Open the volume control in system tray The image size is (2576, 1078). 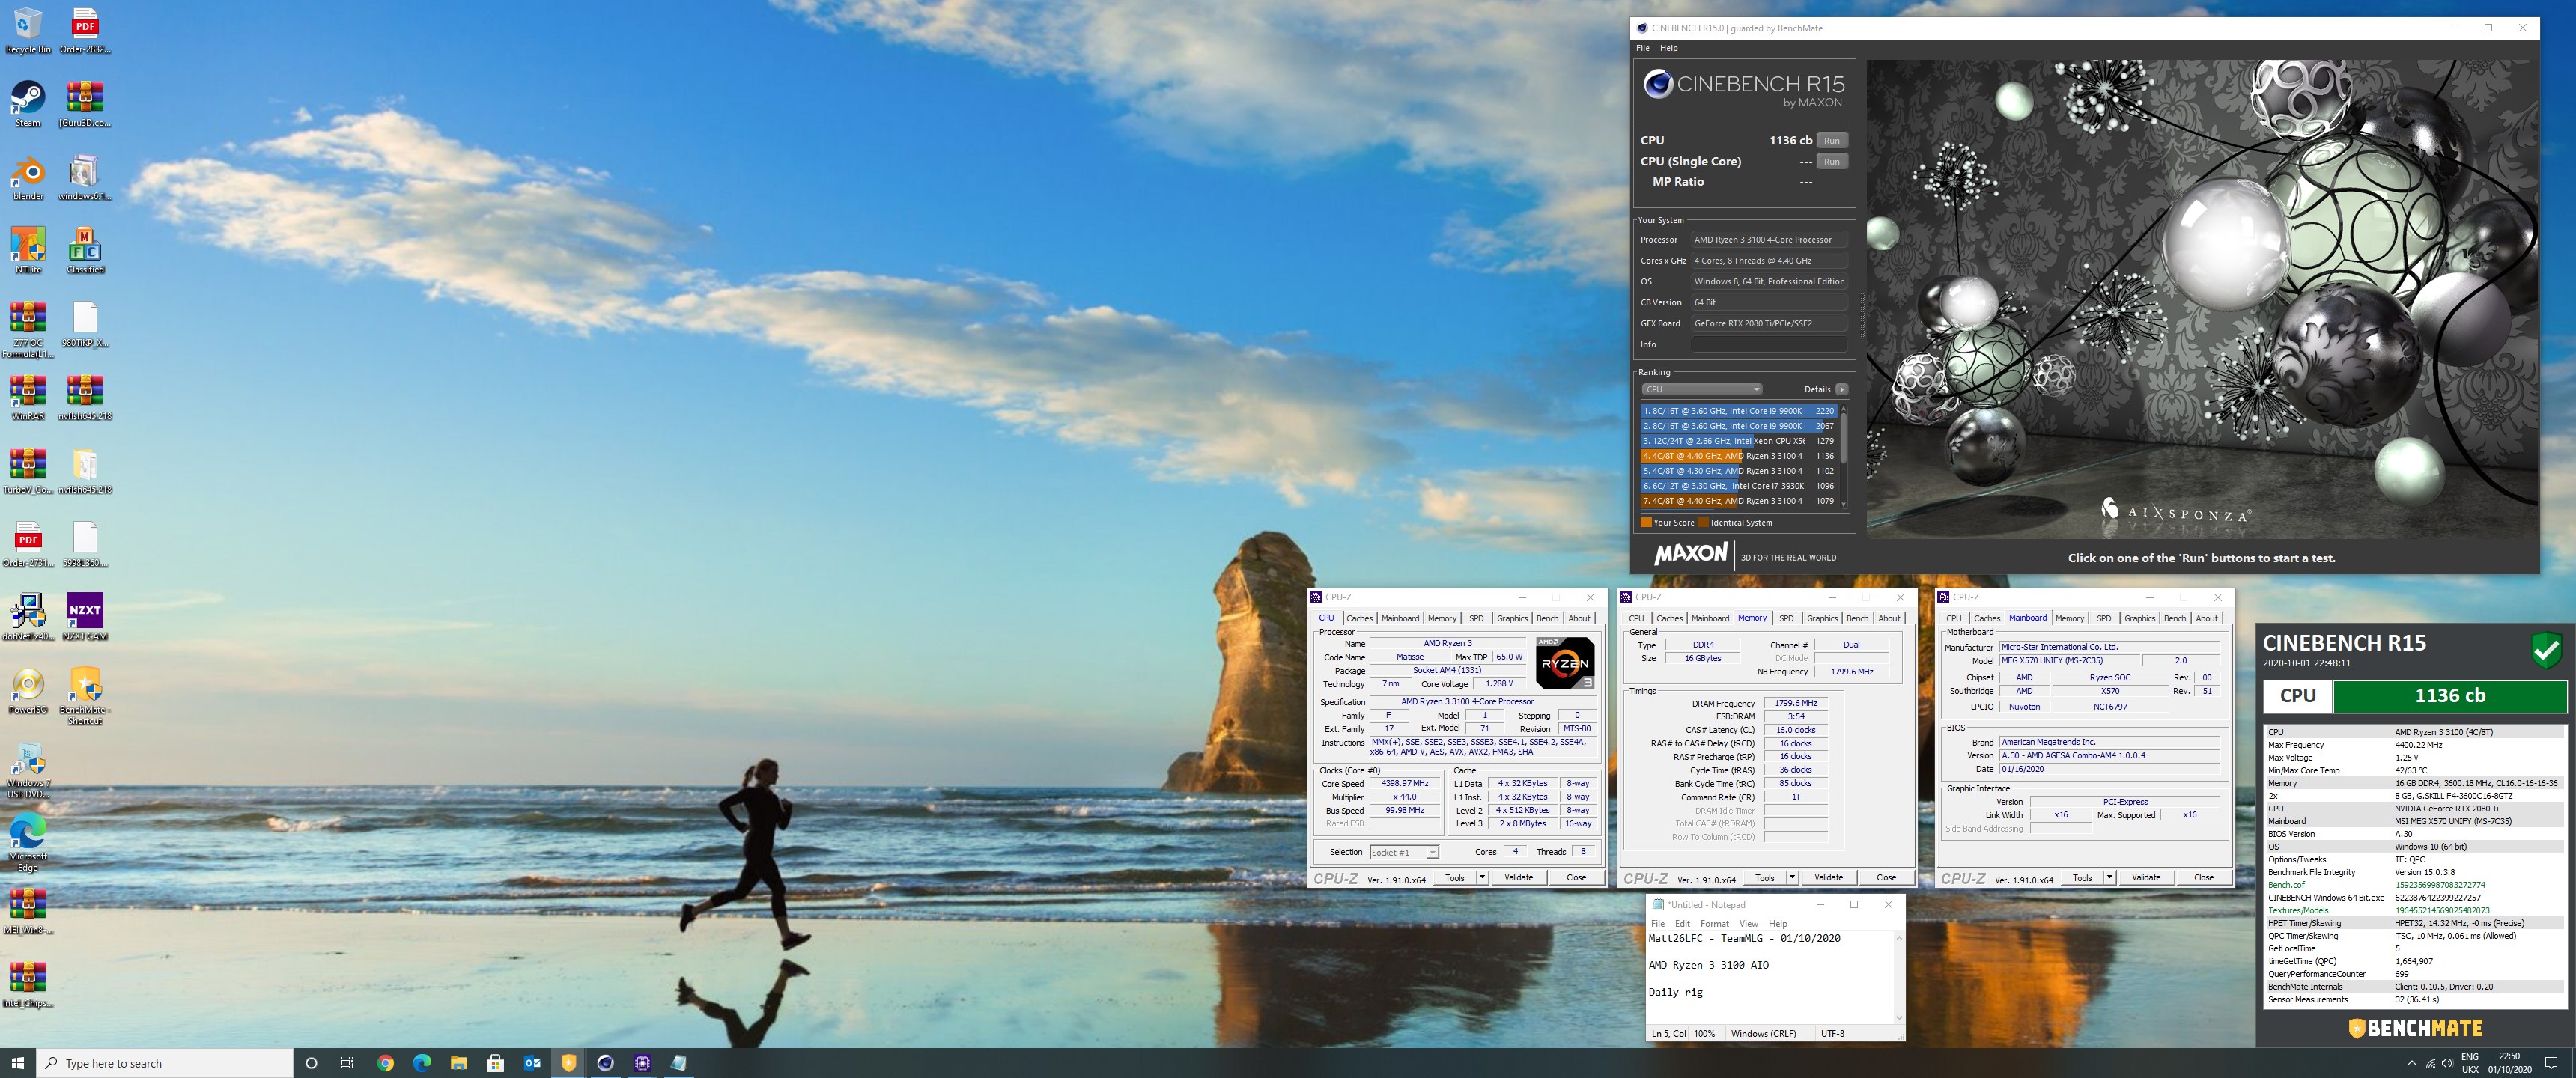point(2447,1063)
